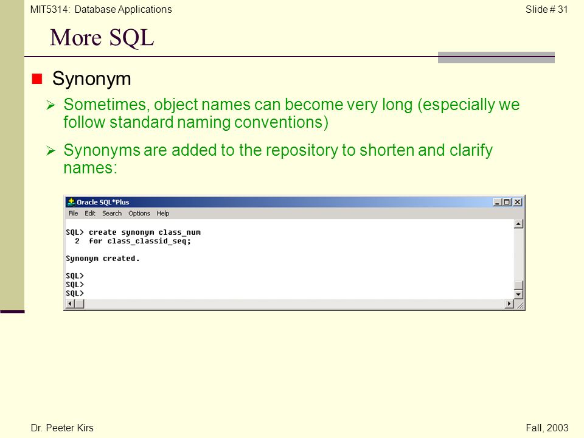Click the 'Fall, 2003' footer text

pos(547,428)
